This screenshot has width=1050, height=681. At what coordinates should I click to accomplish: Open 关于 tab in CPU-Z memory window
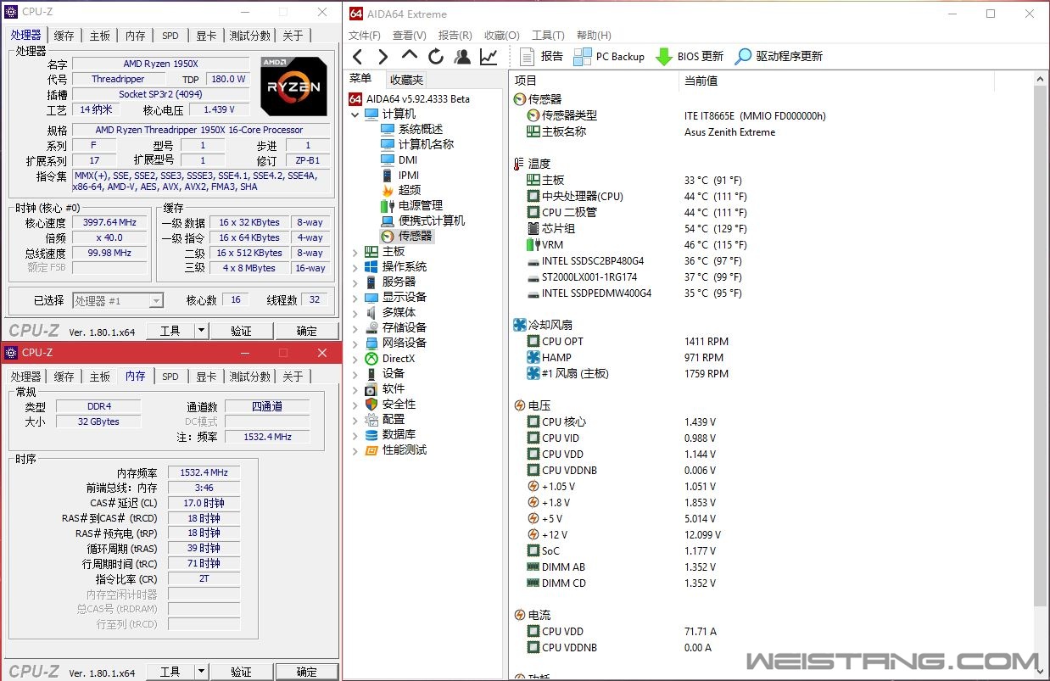click(x=293, y=377)
